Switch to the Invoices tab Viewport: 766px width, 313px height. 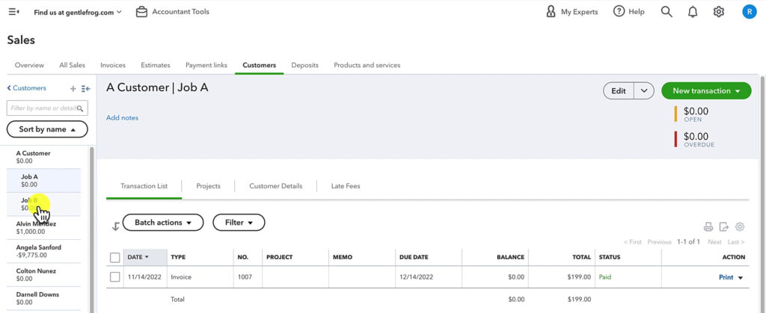coord(113,65)
